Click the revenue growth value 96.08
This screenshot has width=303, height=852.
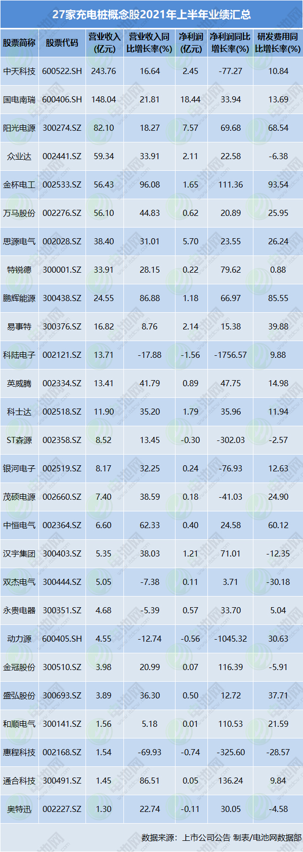point(150,184)
